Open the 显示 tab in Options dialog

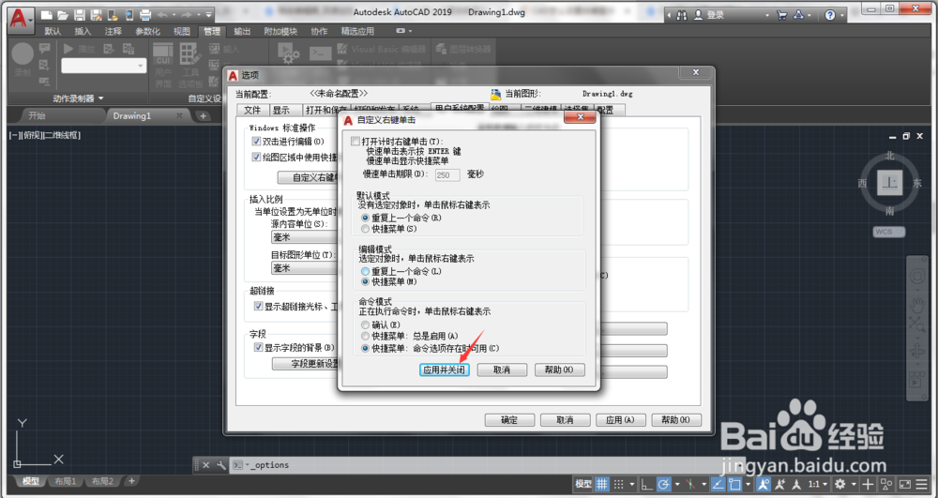point(281,110)
